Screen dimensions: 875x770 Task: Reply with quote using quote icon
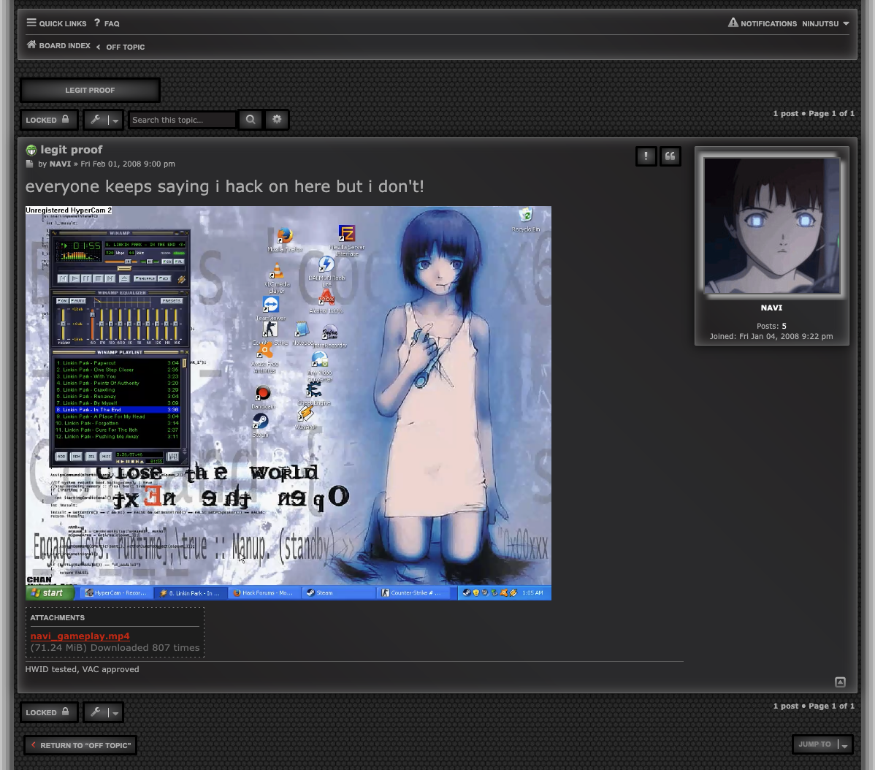(670, 156)
